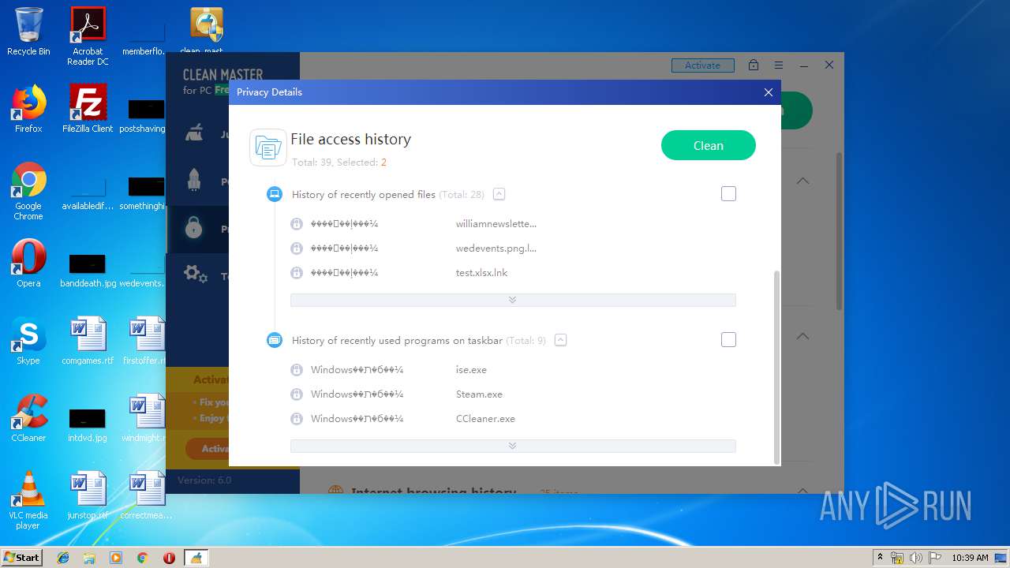This screenshot has height=568, width=1010.
Task: Open the Clean Master shop bag icon
Action: click(754, 65)
